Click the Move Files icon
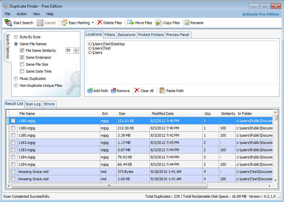Image resolution: width=284 pixels, height=202 pixels. 131,23
